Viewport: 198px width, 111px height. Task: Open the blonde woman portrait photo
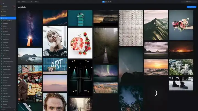point(55,41)
